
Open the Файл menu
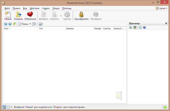pos(7,8)
